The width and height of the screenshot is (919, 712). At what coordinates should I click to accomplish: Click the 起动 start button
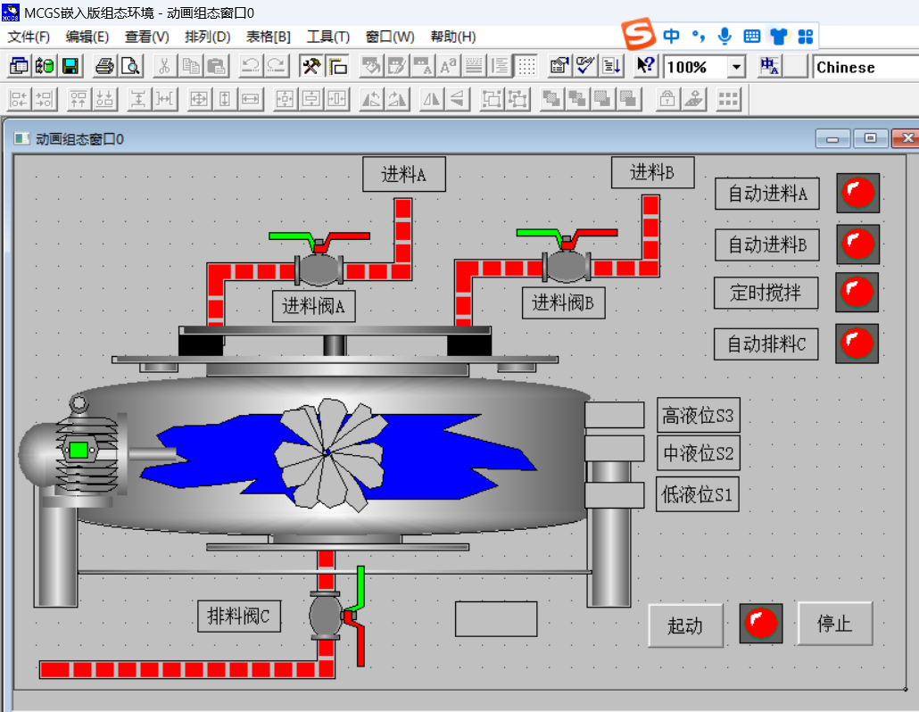[x=685, y=625]
